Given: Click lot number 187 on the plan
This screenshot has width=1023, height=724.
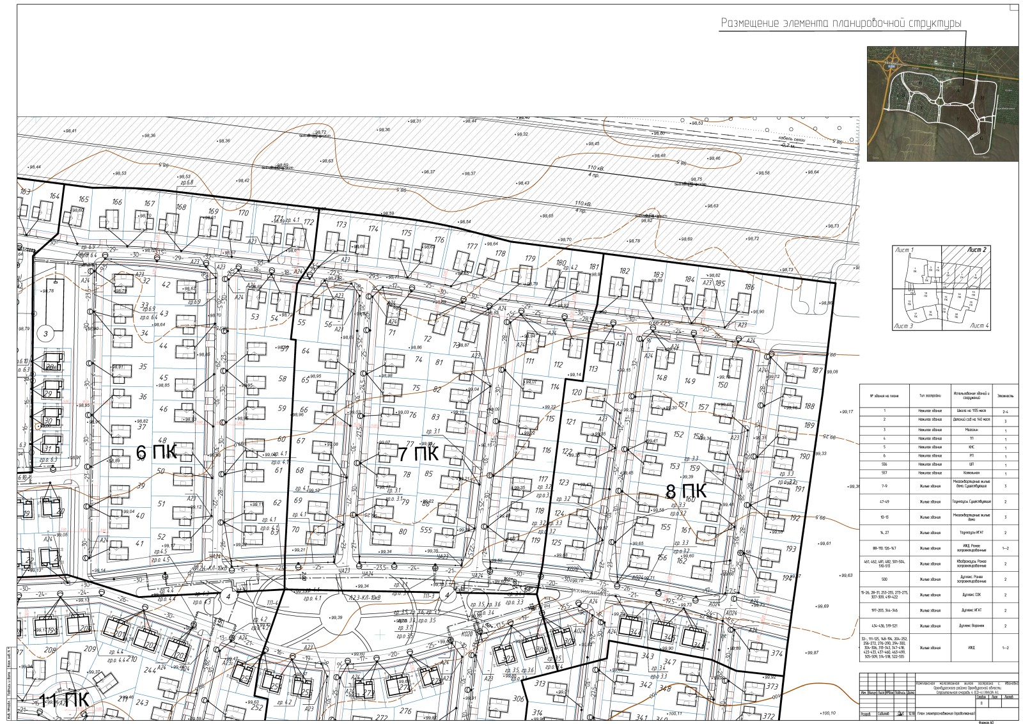Looking at the screenshot, I should click(x=816, y=370).
